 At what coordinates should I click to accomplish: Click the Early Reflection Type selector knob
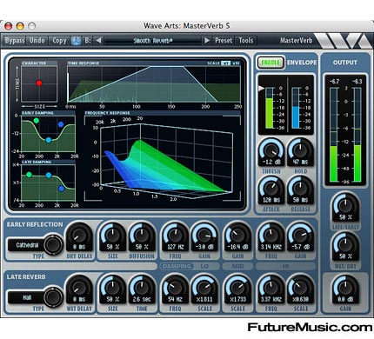point(53,245)
